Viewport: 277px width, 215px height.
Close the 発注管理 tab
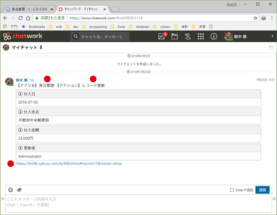[52, 9]
